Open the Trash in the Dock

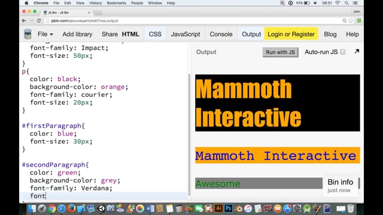[x=351, y=208]
